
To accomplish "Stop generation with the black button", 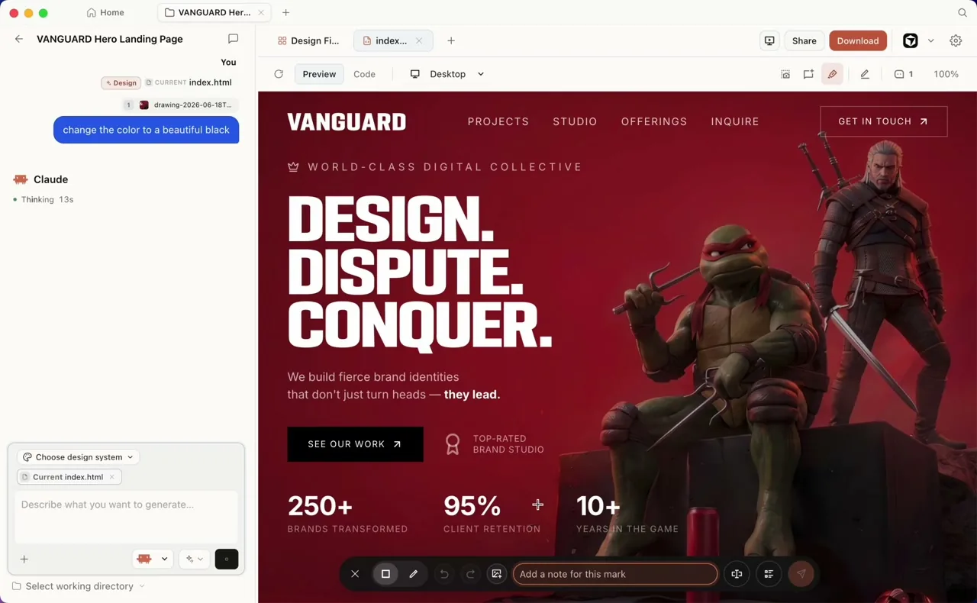I will pos(227,559).
